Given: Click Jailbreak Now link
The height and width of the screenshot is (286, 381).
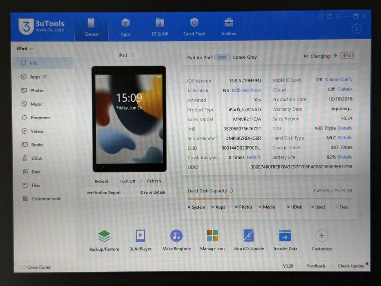Looking at the screenshot, I should coord(246,90).
